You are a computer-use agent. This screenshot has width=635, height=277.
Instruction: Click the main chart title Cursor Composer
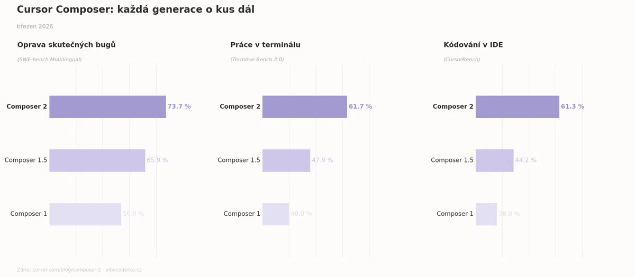pos(135,9)
